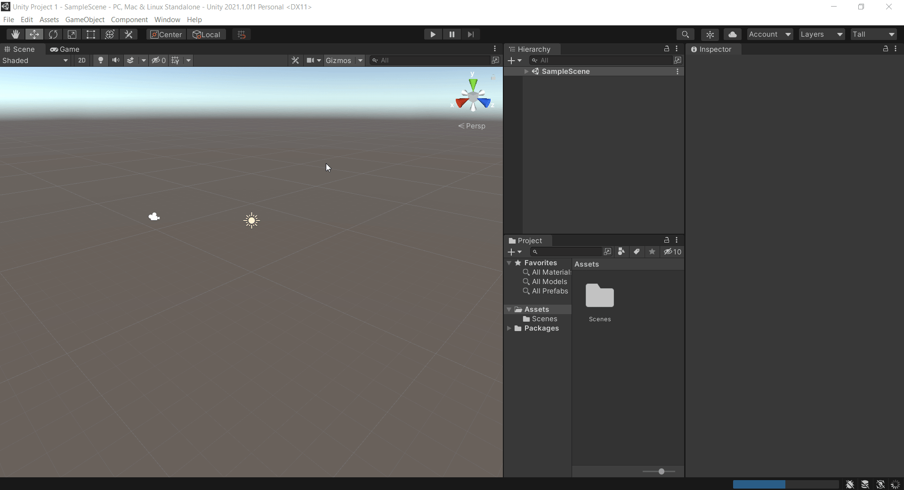The height and width of the screenshot is (490, 904).
Task: Open Unity search from toolbar
Action: (x=686, y=34)
